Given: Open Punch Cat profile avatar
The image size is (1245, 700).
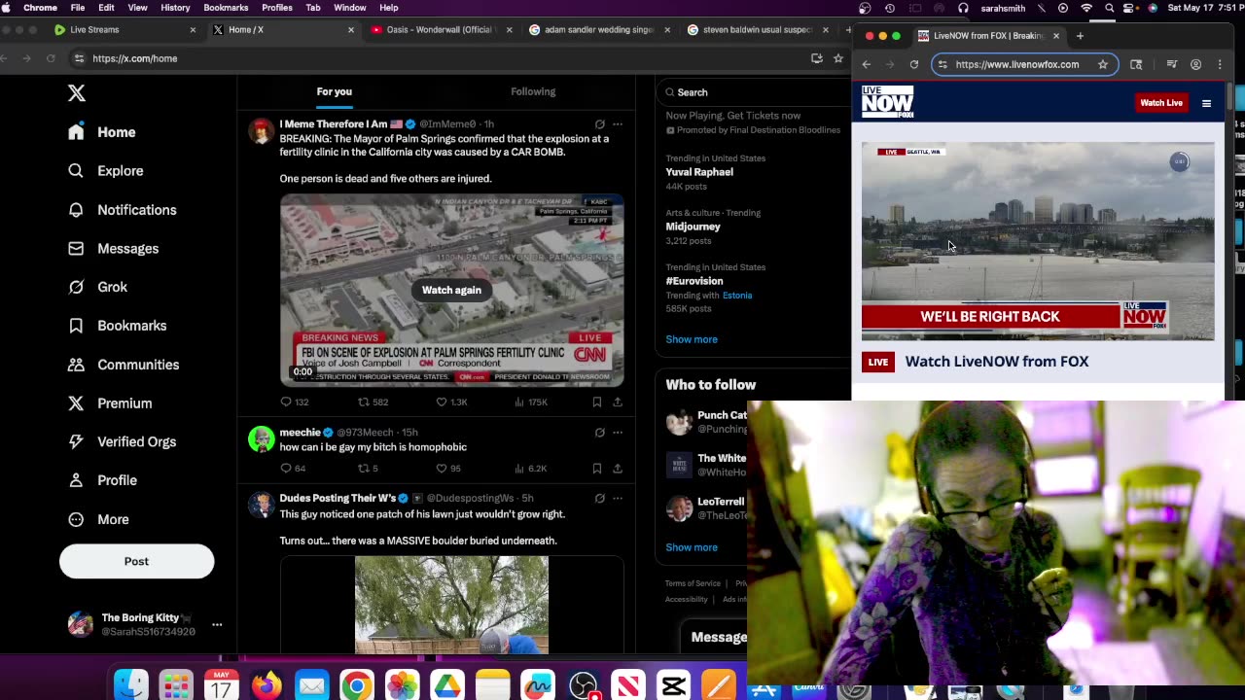Looking at the screenshot, I should (679, 422).
